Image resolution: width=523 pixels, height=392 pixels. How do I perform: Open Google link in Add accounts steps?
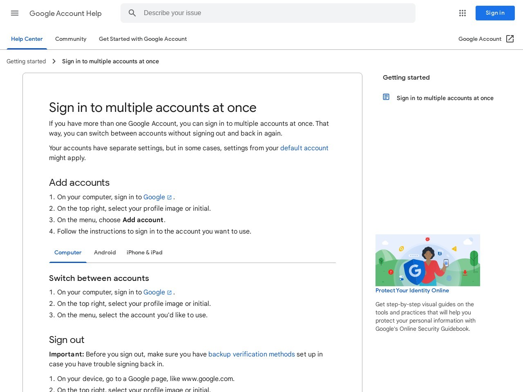(154, 197)
